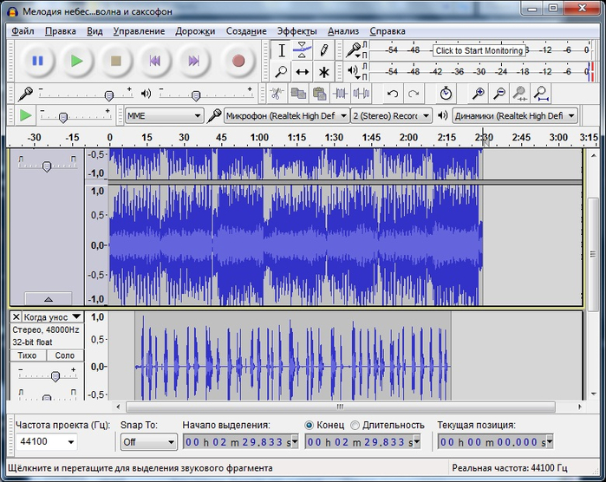Viewport: 606px width, 482px height.
Task: Click the Когда унос track gain slider
Action: tap(55, 375)
